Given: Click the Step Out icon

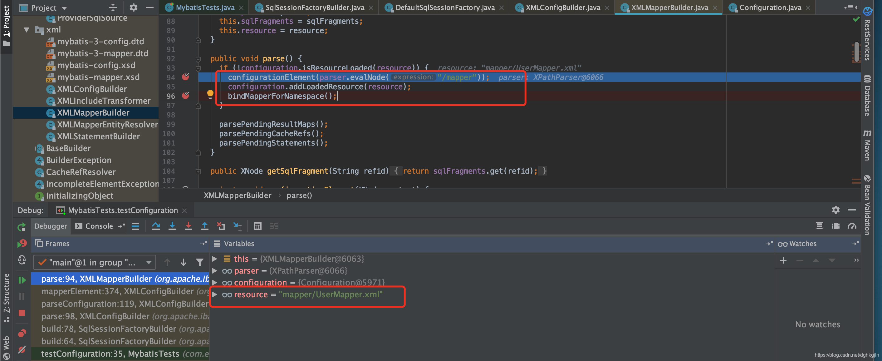Looking at the screenshot, I should coord(204,226).
